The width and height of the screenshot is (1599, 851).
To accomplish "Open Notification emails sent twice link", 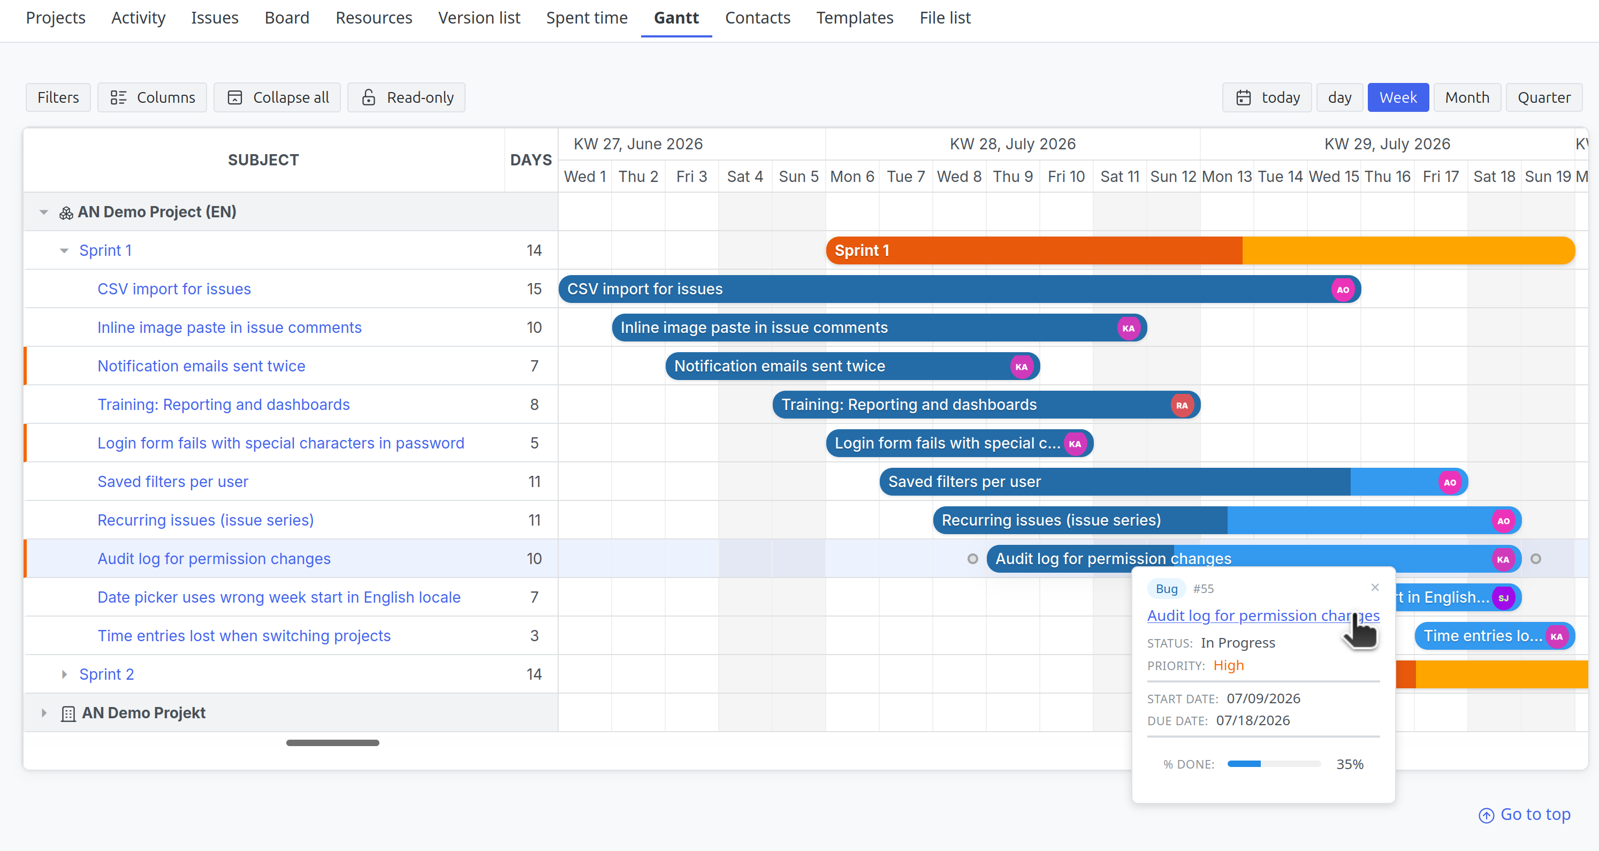I will (x=201, y=366).
